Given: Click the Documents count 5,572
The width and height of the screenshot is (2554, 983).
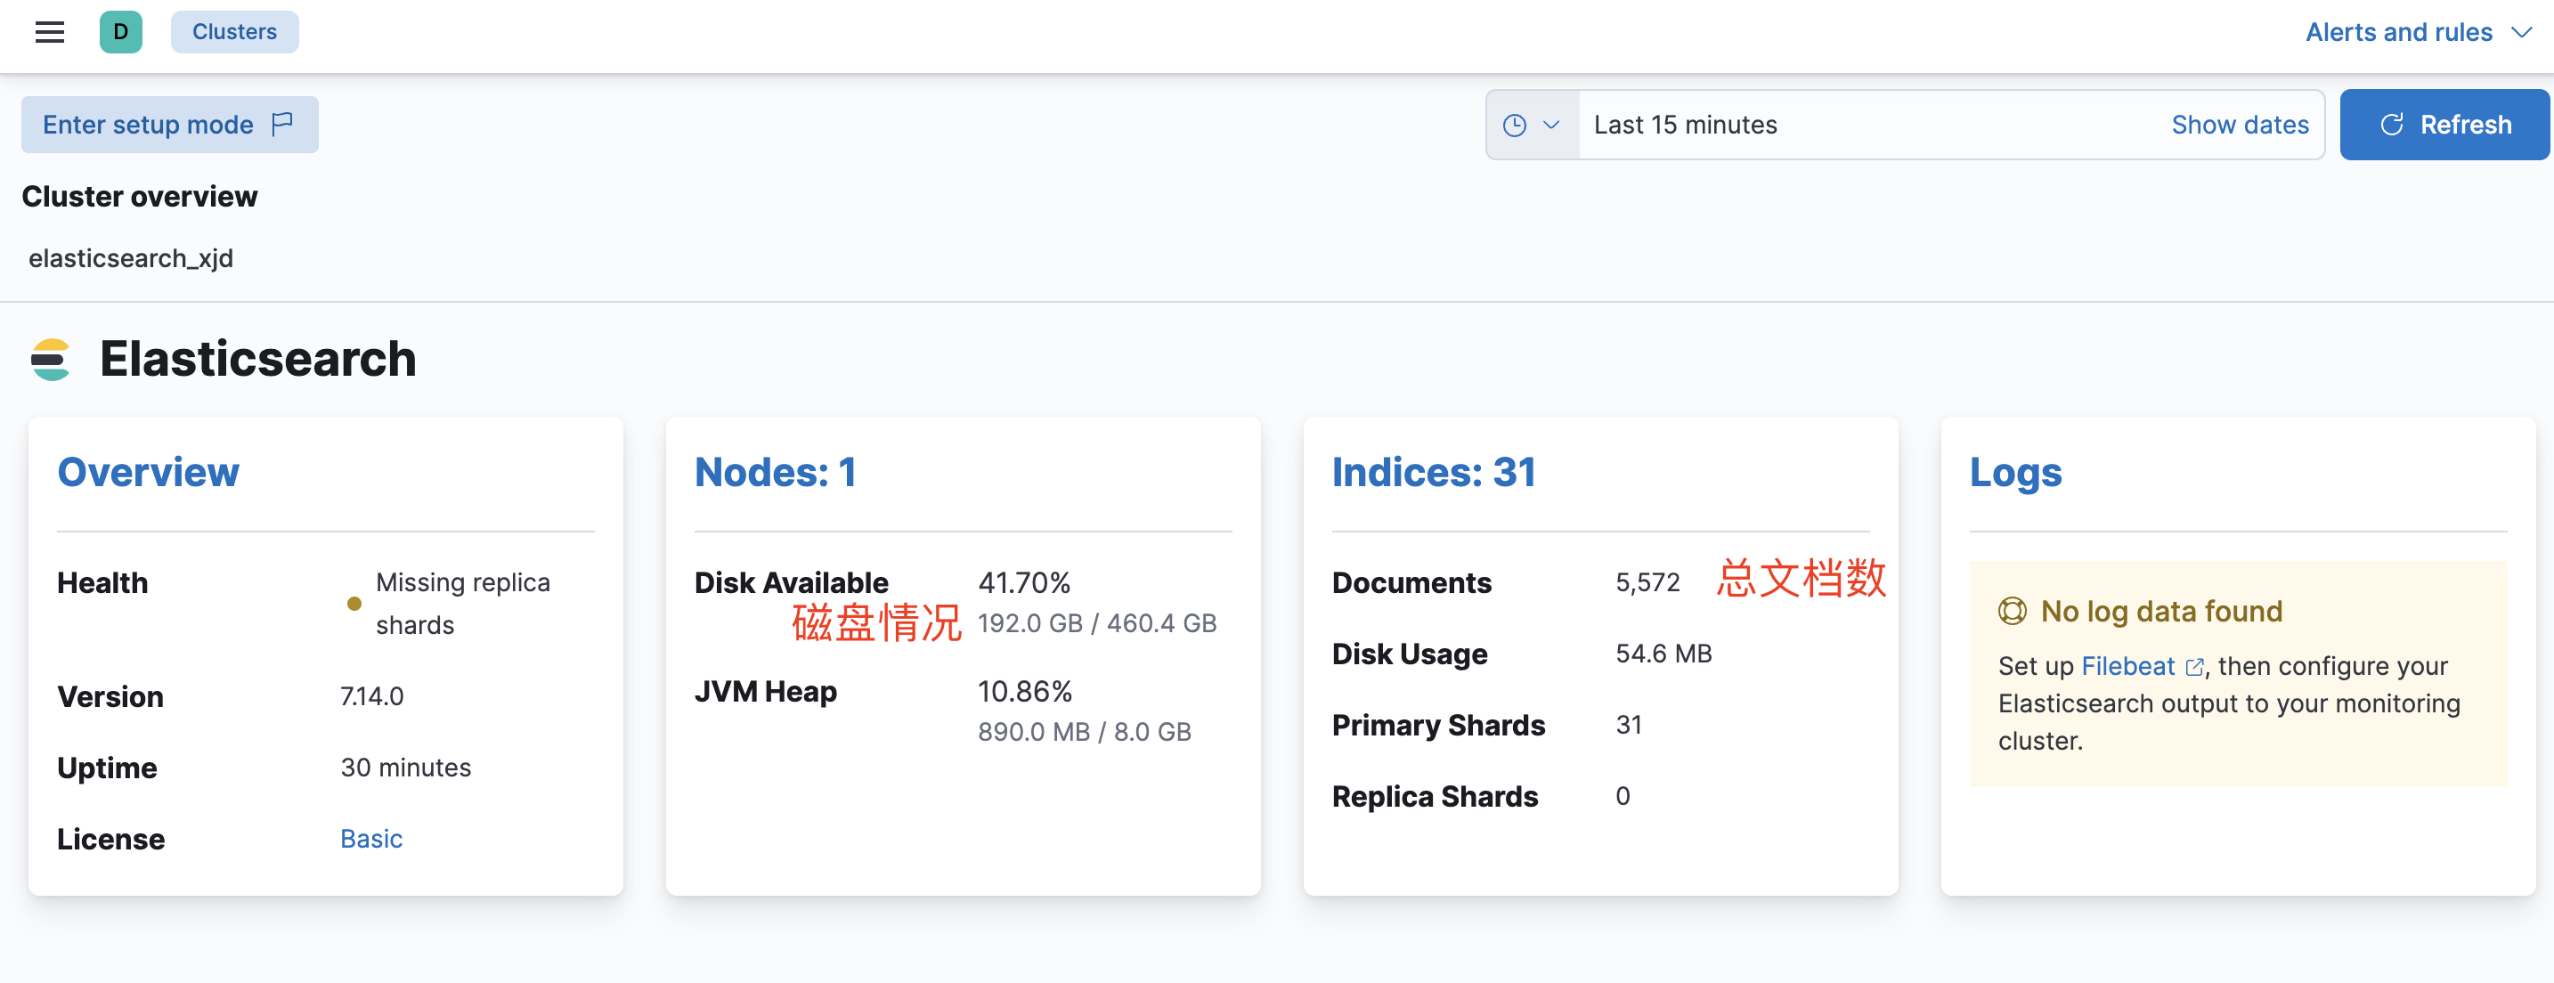Looking at the screenshot, I should click(x=1647, y=582).
